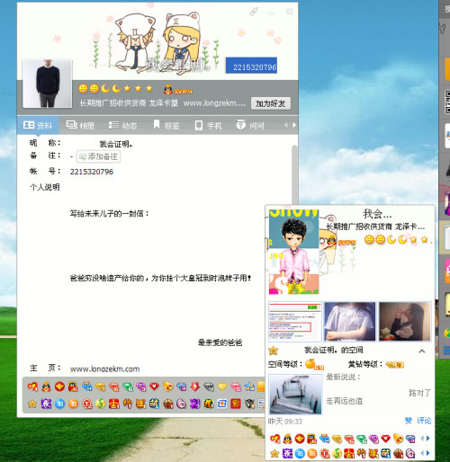Click the orange horn icon in profile window
This screenshot has height=462, width=450.
(x=168, y=386)
